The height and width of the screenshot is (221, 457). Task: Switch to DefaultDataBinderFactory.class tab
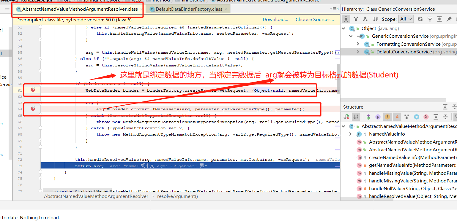(x=189, y=9)
